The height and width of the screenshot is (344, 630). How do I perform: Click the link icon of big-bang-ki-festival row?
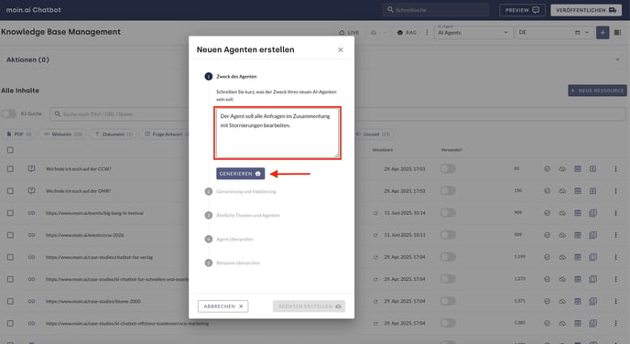31,213
